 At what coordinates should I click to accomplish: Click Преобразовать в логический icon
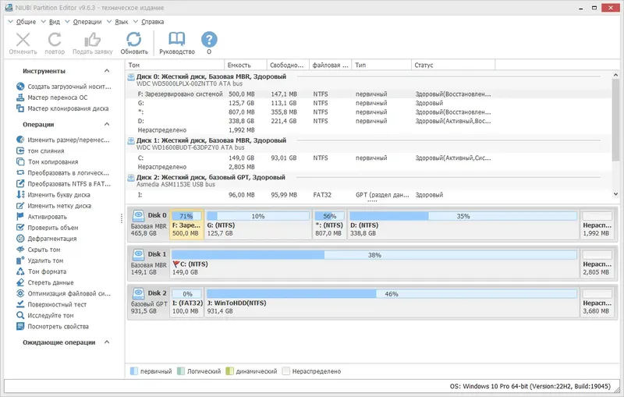coord(20,172)
